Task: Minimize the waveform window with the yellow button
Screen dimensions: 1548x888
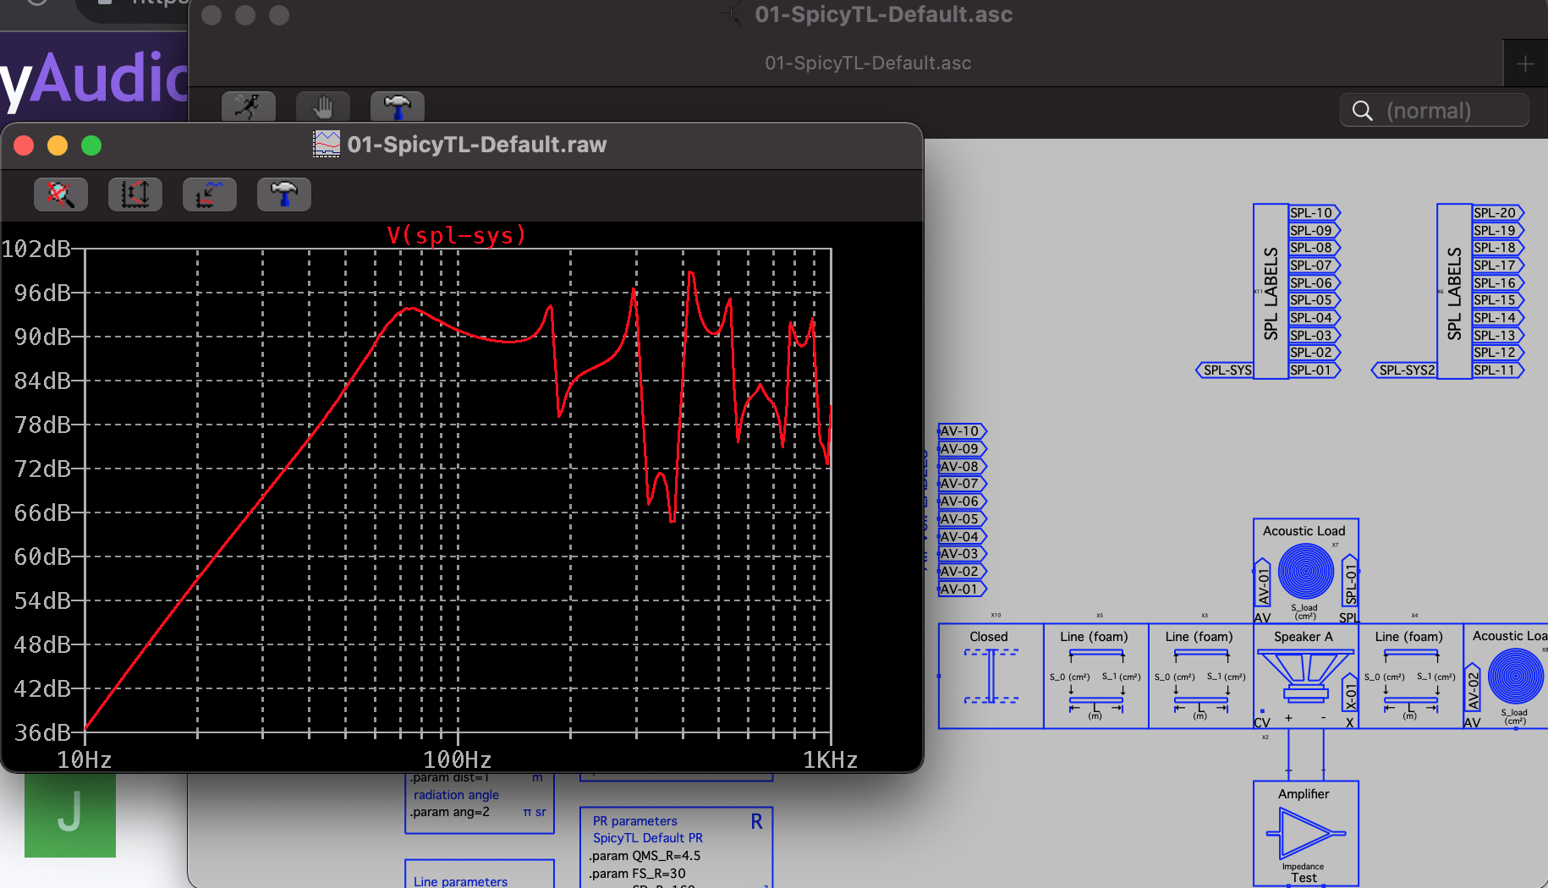Action: (58, 145)
